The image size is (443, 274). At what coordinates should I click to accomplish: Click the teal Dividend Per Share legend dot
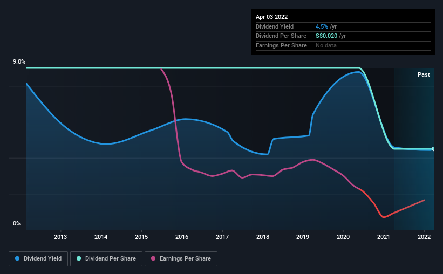click(79, 258)
